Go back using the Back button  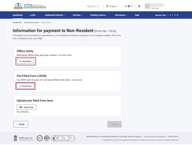tap(21, 124)
